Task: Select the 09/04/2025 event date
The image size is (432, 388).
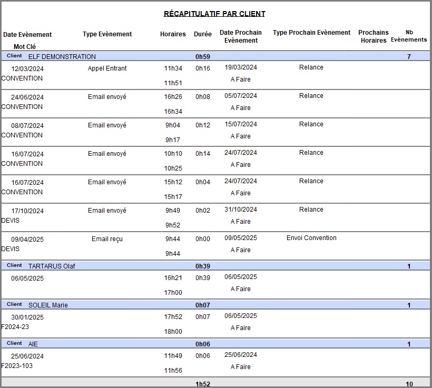Action: (27, 240)
